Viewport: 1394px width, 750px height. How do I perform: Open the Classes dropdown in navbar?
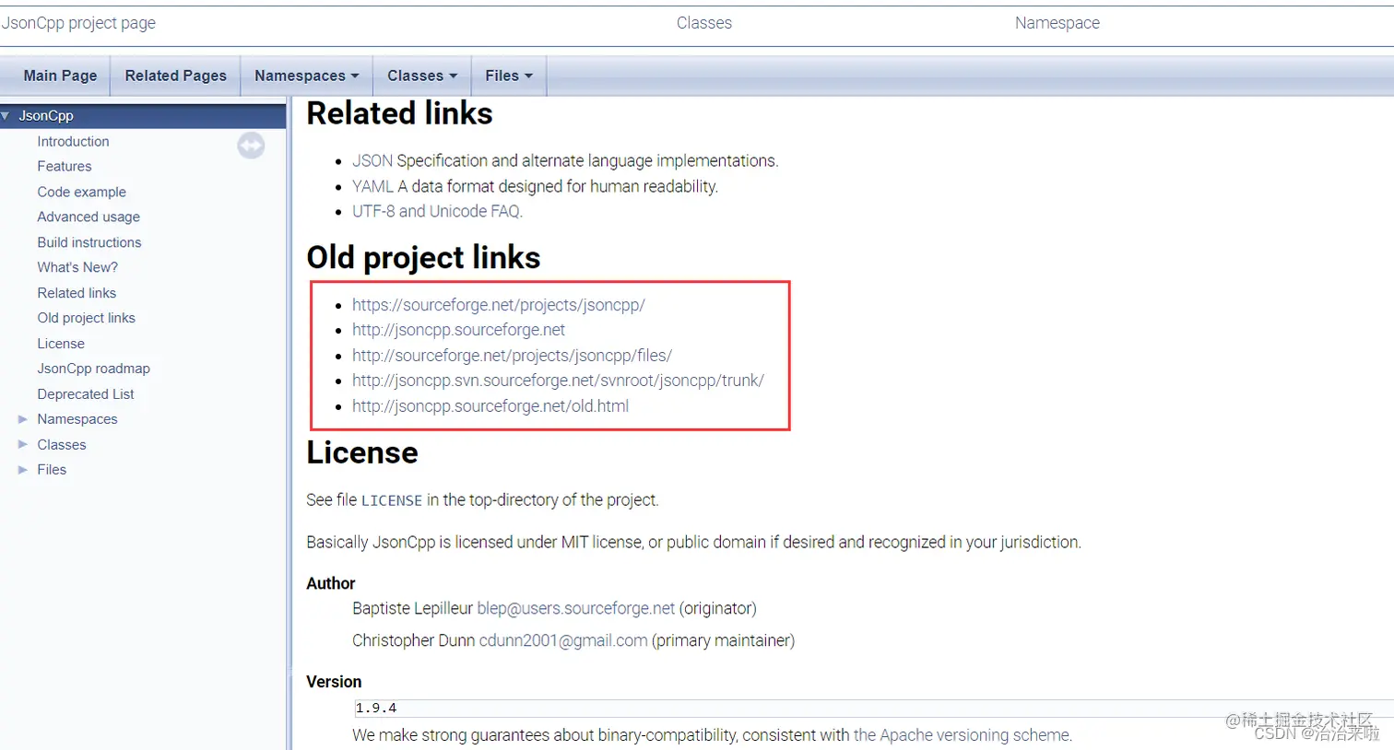click(422, 76)
